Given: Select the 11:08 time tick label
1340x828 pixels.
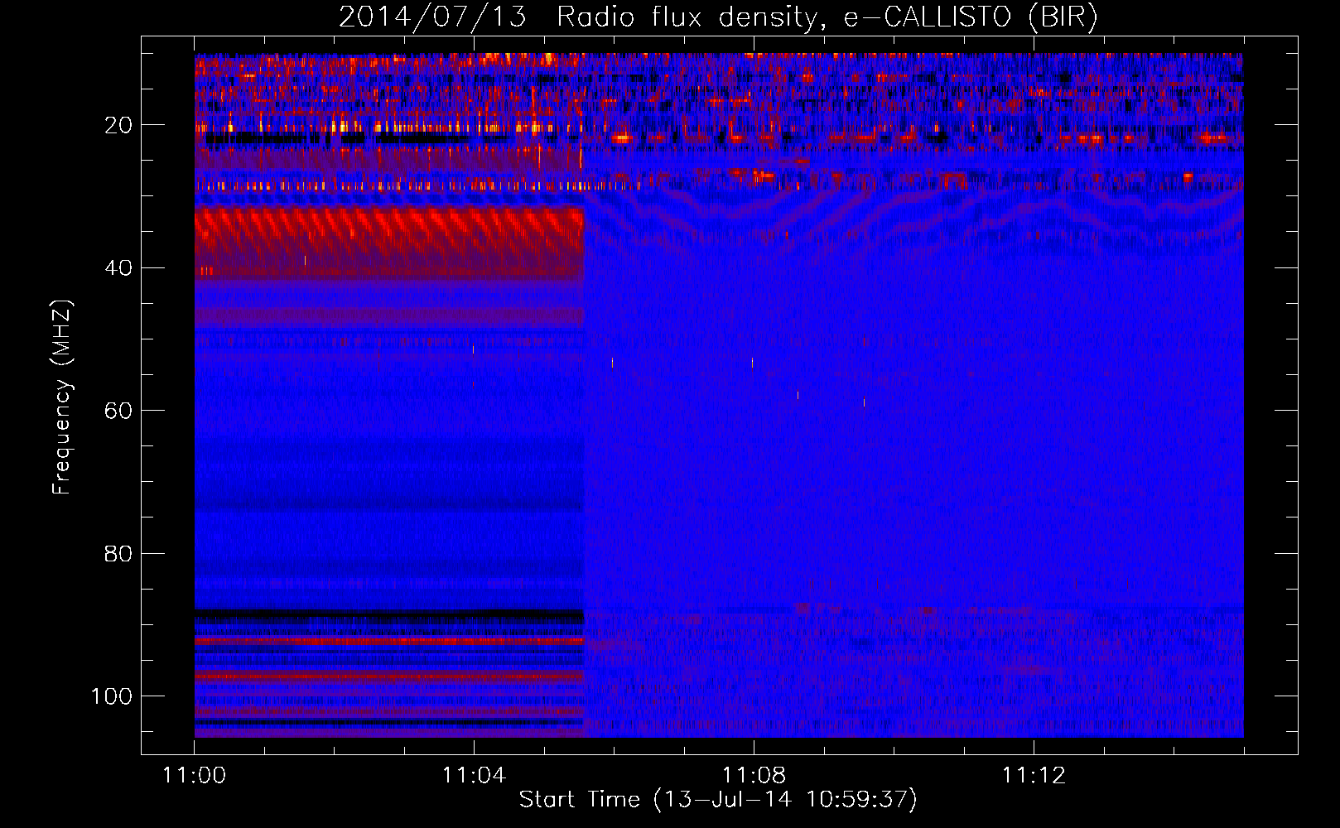Looking at the screenshot, I should [754, 776].
